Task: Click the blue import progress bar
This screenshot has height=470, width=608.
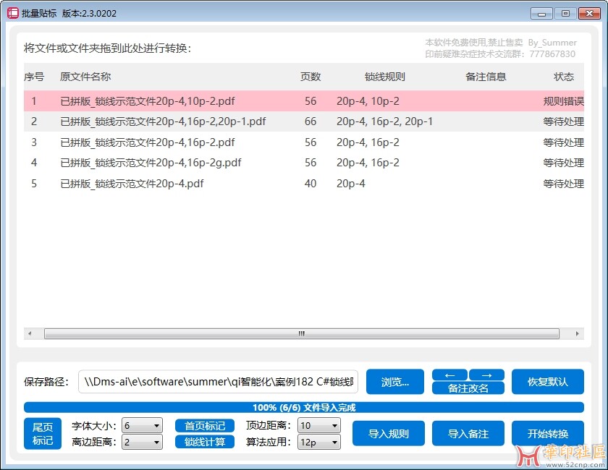Action: [304, 407]
